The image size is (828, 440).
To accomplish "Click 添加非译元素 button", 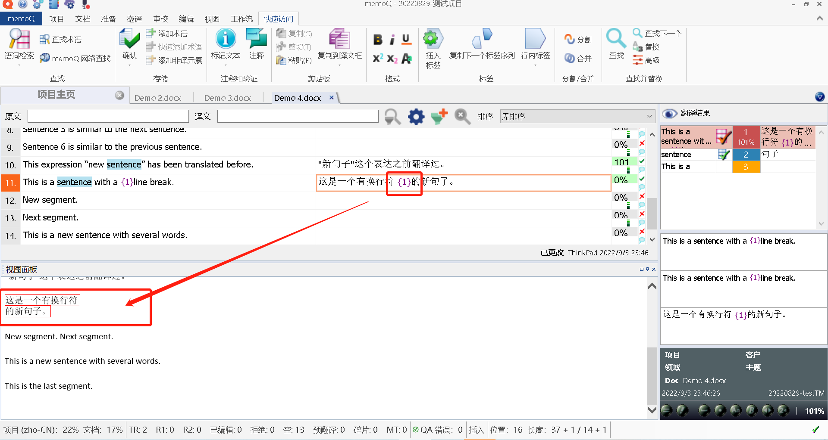I will coord(174,60).
